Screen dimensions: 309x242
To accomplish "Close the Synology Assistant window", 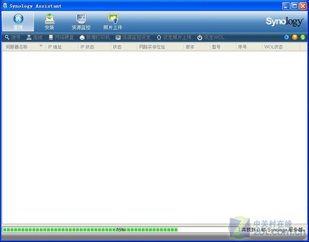I will pyautogui.click(x=303, y=6).
